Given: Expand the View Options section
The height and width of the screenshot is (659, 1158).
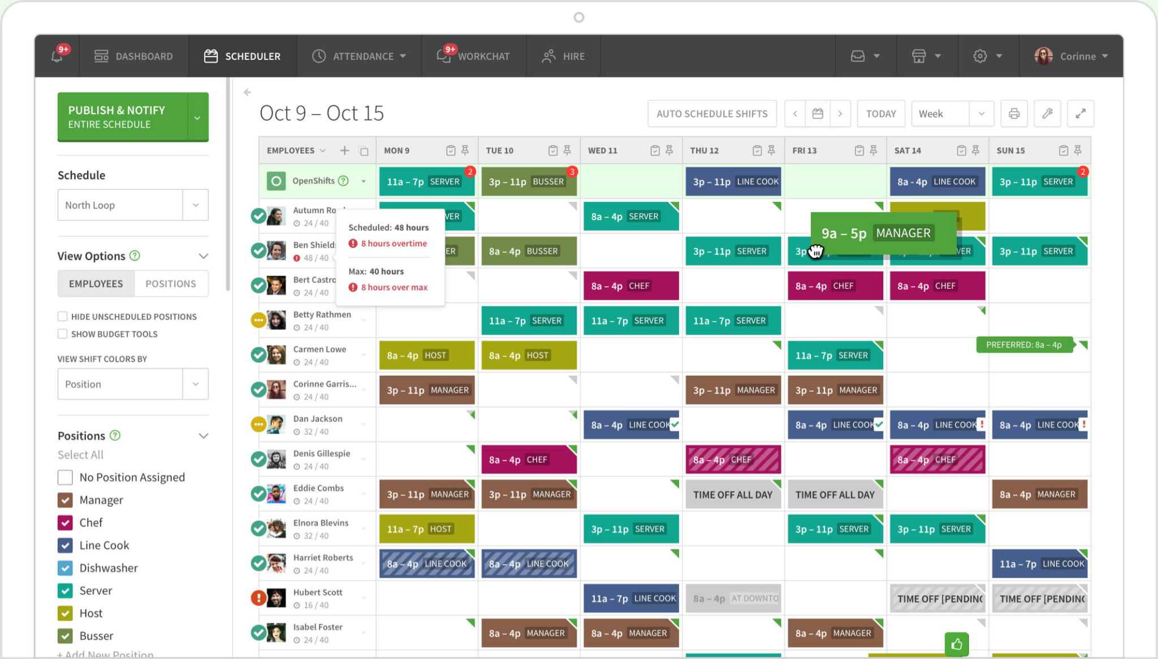Looking at the screenshot, I should coord(204,256).
